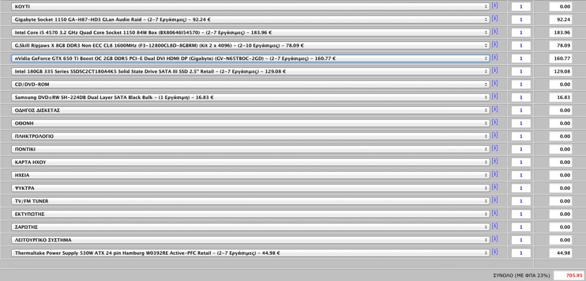Click the quantity field for Intel Core i5

[521, 33]
